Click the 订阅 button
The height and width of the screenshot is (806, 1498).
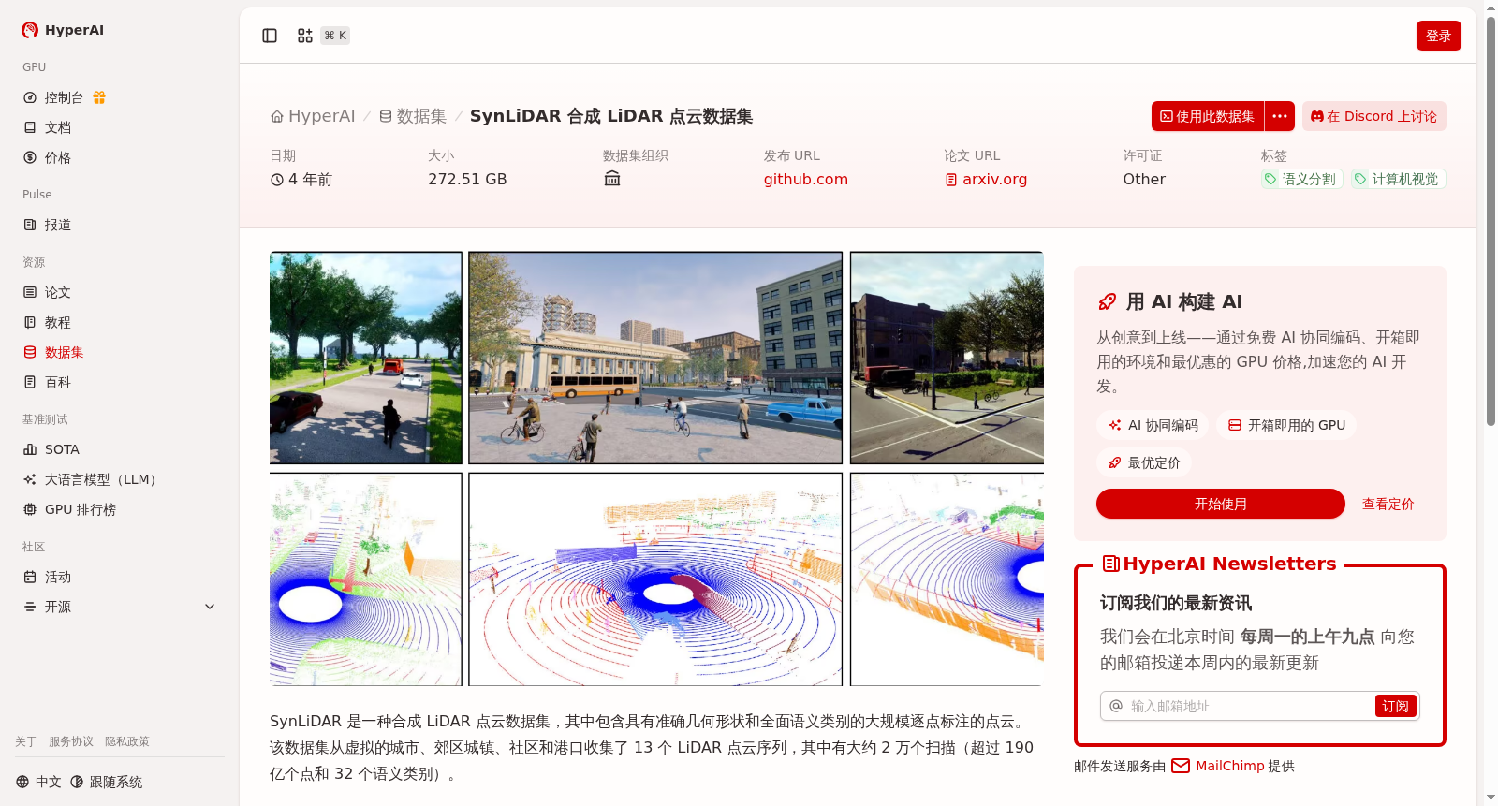point(1395,706)
